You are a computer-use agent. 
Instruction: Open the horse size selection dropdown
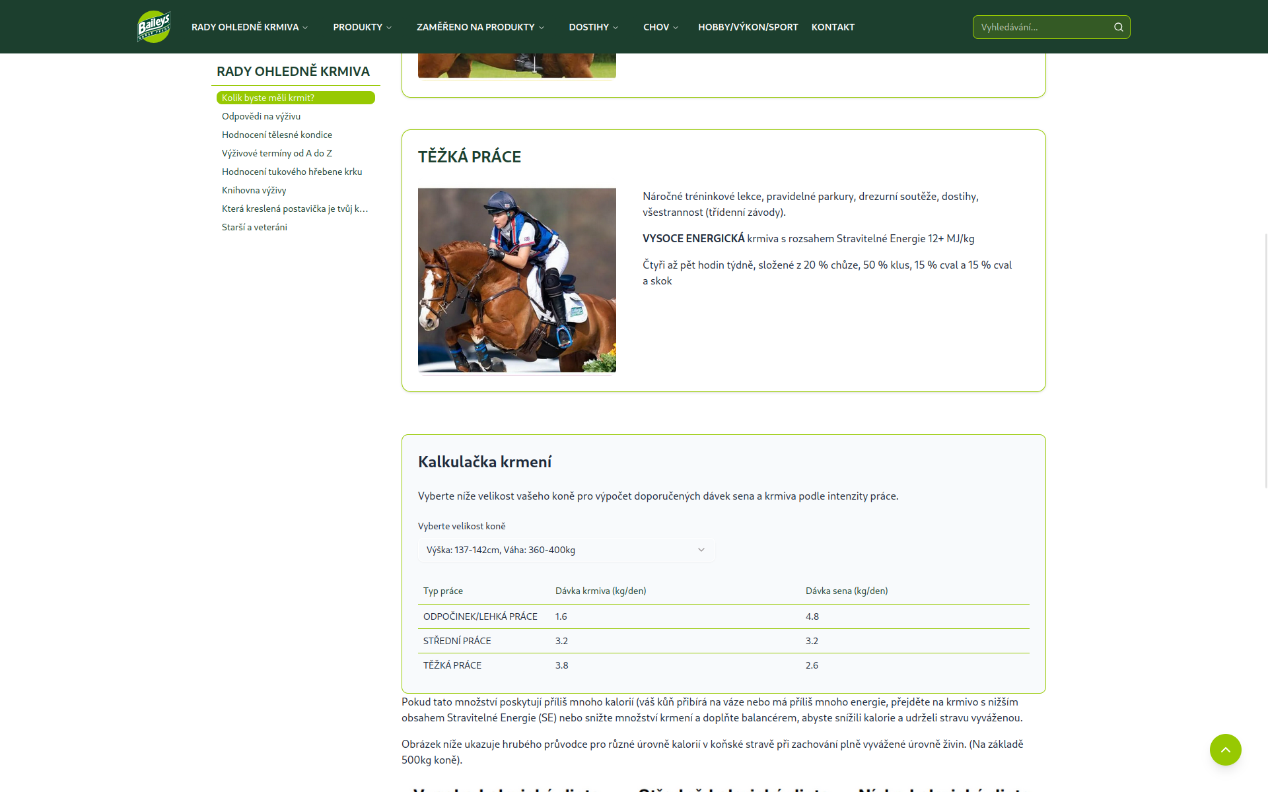coord(565,550)
